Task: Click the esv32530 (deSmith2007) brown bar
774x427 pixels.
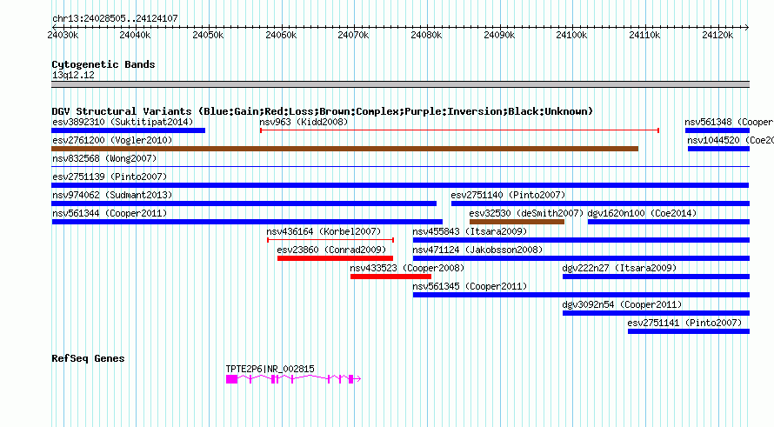Action: pos(517,222)
